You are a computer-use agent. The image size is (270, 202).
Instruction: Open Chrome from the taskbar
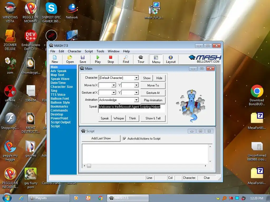click(100, 198)
